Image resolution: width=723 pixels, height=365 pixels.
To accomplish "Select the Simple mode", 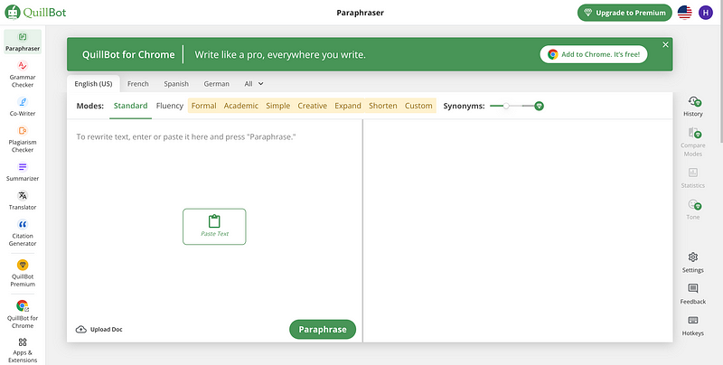I will [278, 106].
